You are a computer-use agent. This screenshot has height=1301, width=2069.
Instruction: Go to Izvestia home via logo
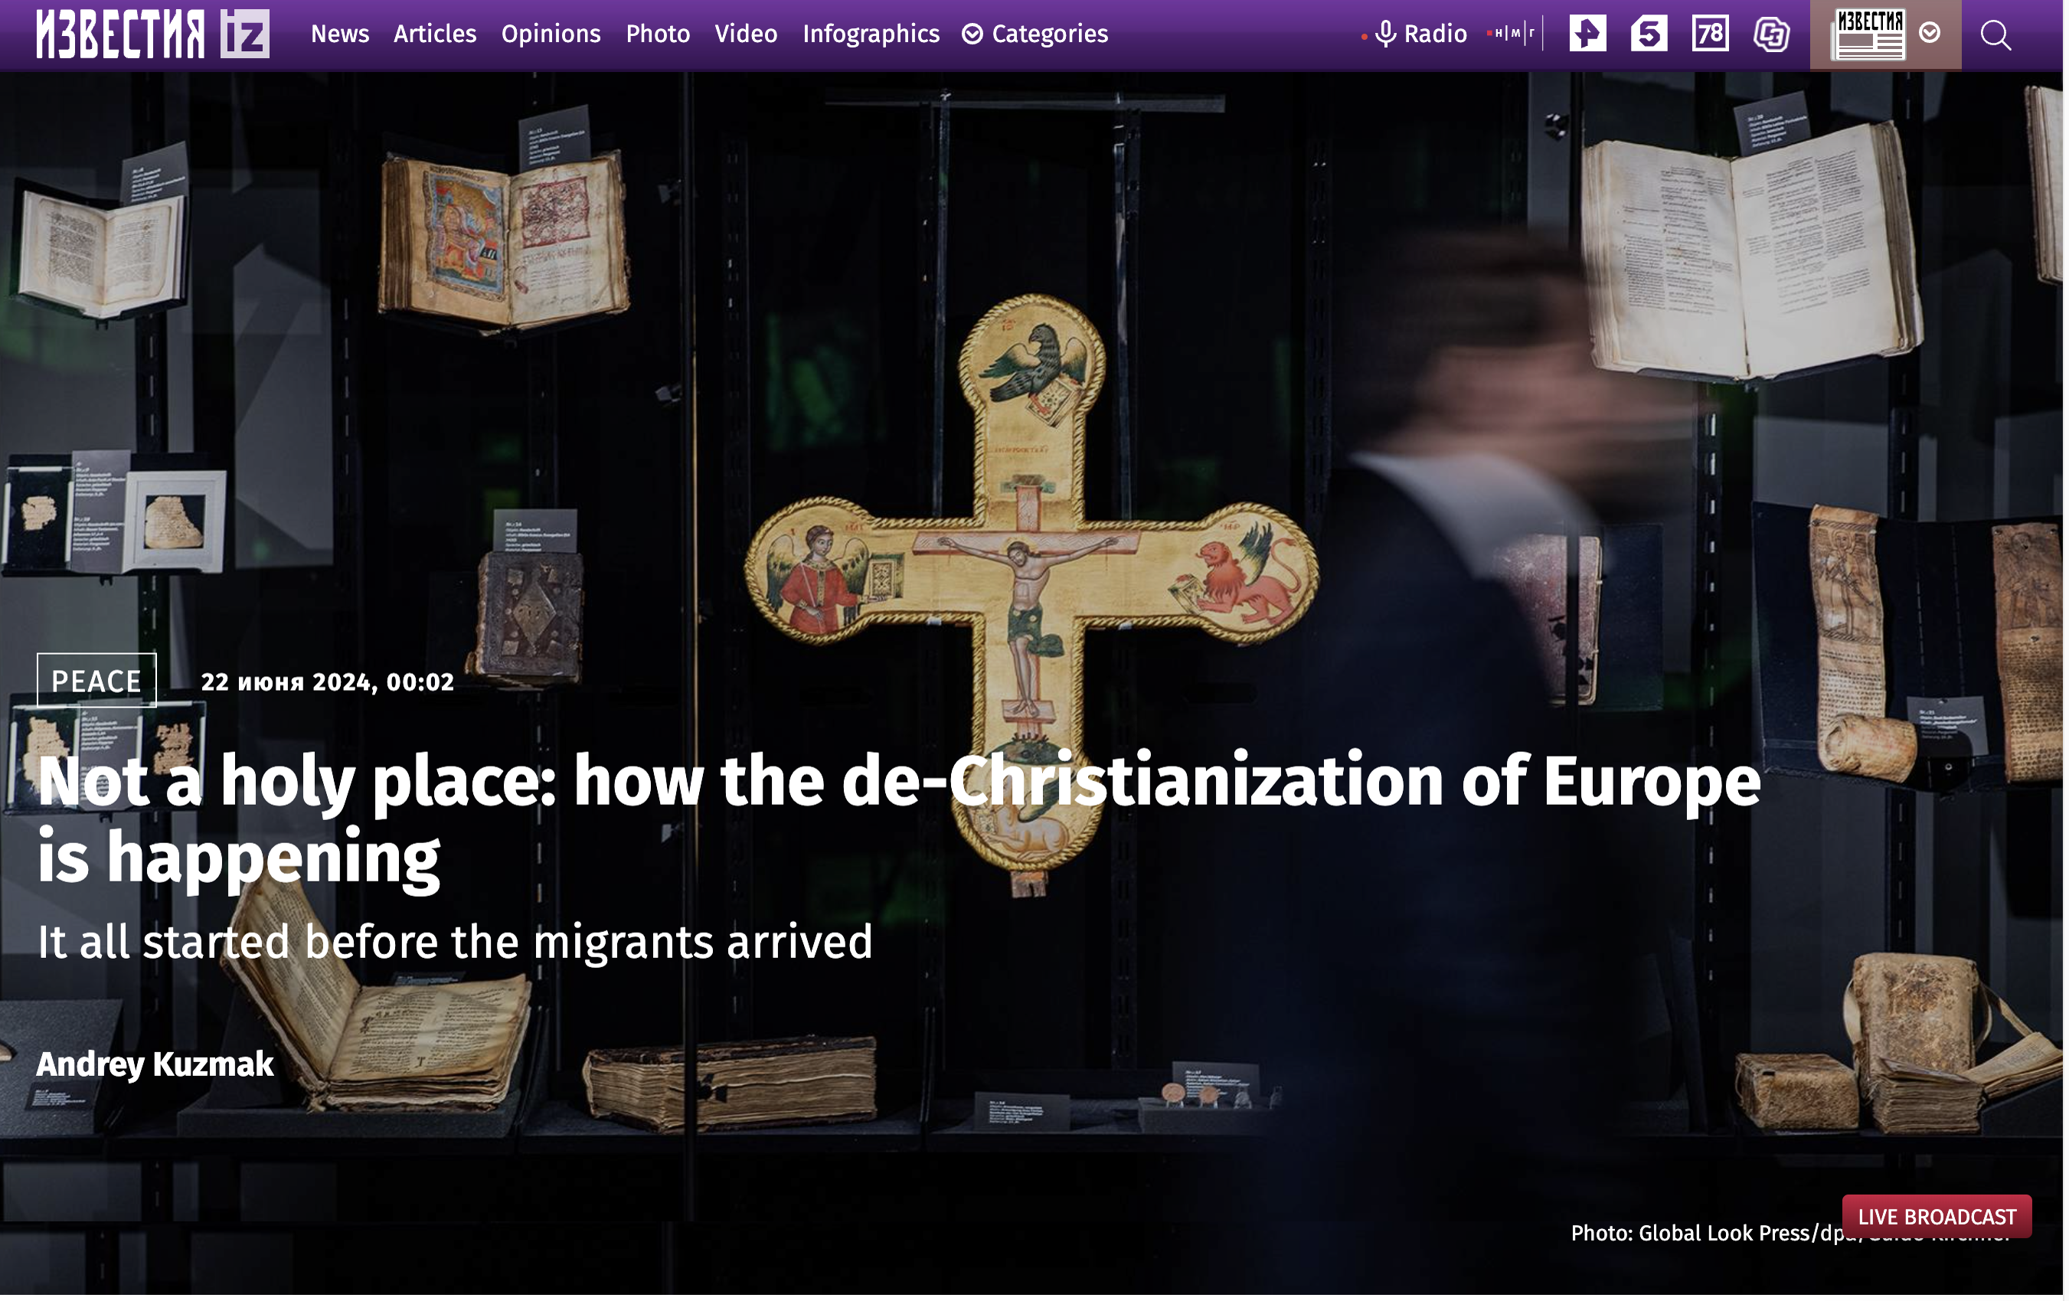(x=152, y=34)
